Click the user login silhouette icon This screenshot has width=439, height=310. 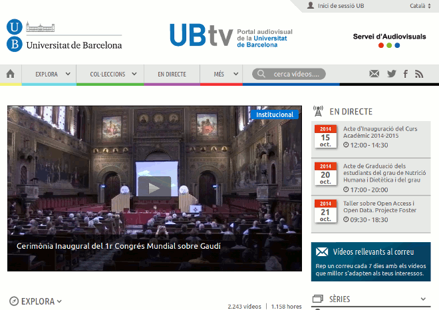click(x=311, y=5)
